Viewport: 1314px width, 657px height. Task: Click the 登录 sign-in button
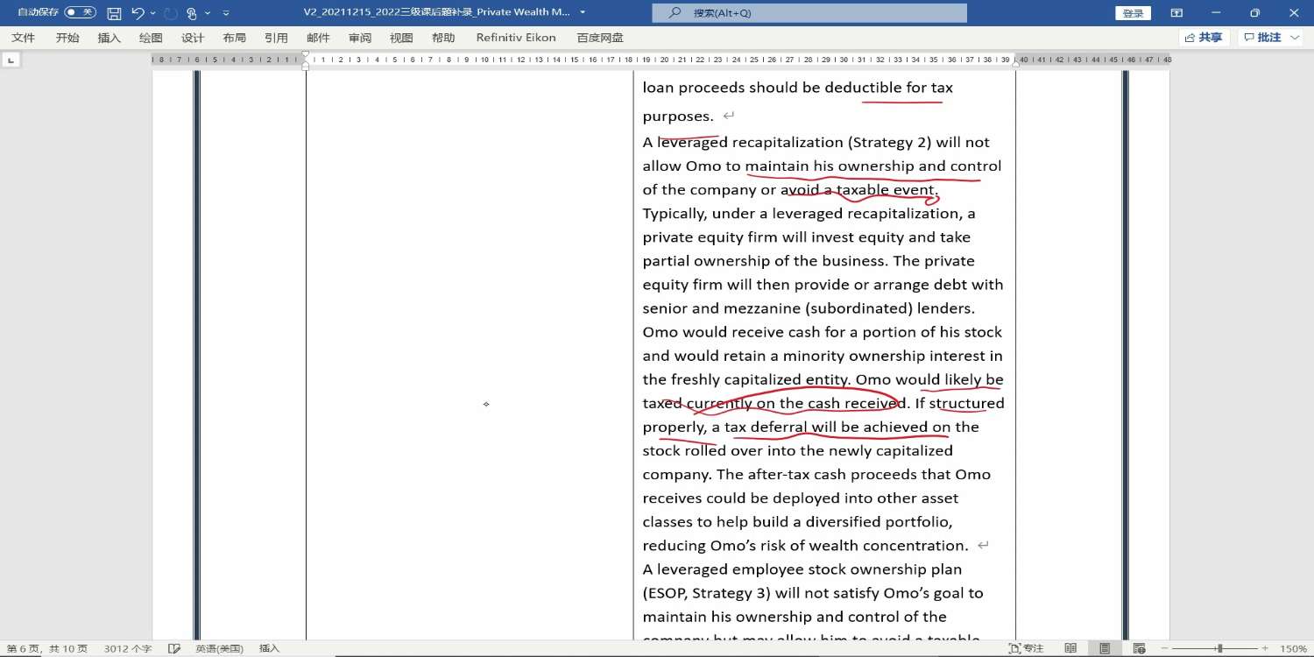1133,13
